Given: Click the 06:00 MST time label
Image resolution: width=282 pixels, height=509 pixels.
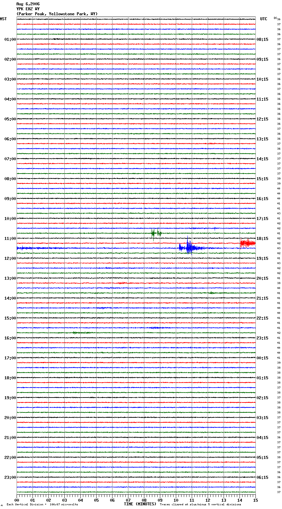Looking at the screenshot, I should (10, 139).
